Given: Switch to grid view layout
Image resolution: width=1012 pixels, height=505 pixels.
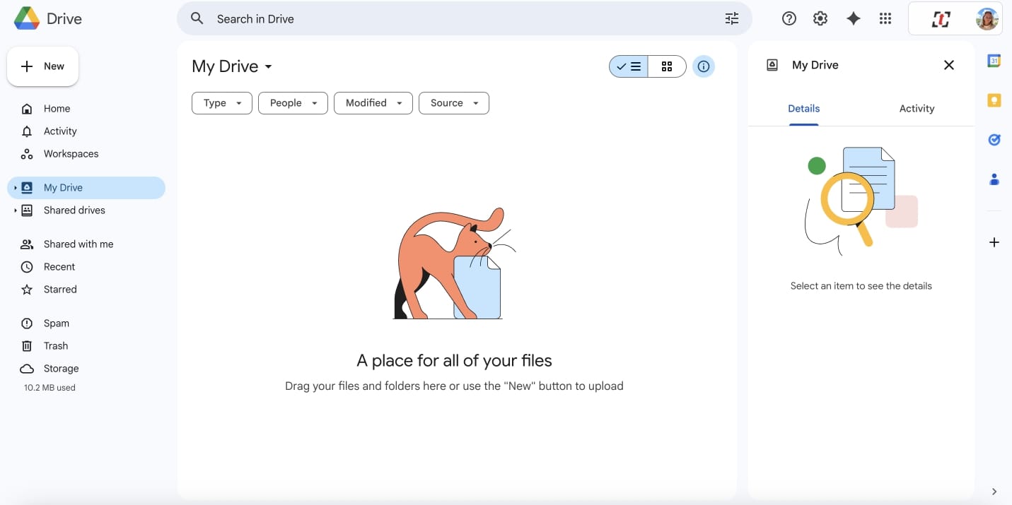Looking at the screenshot, I should (667, 66).
